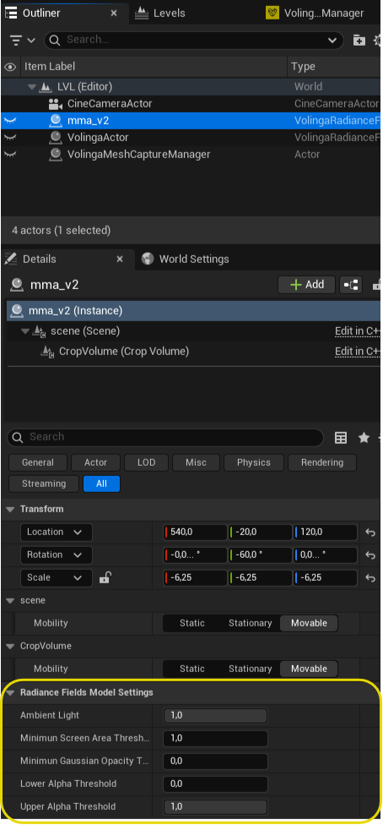This screenshot has height=825, width=383.
Task: Collapse the LVL (Editor) tree node
Action: pos(33,87)
